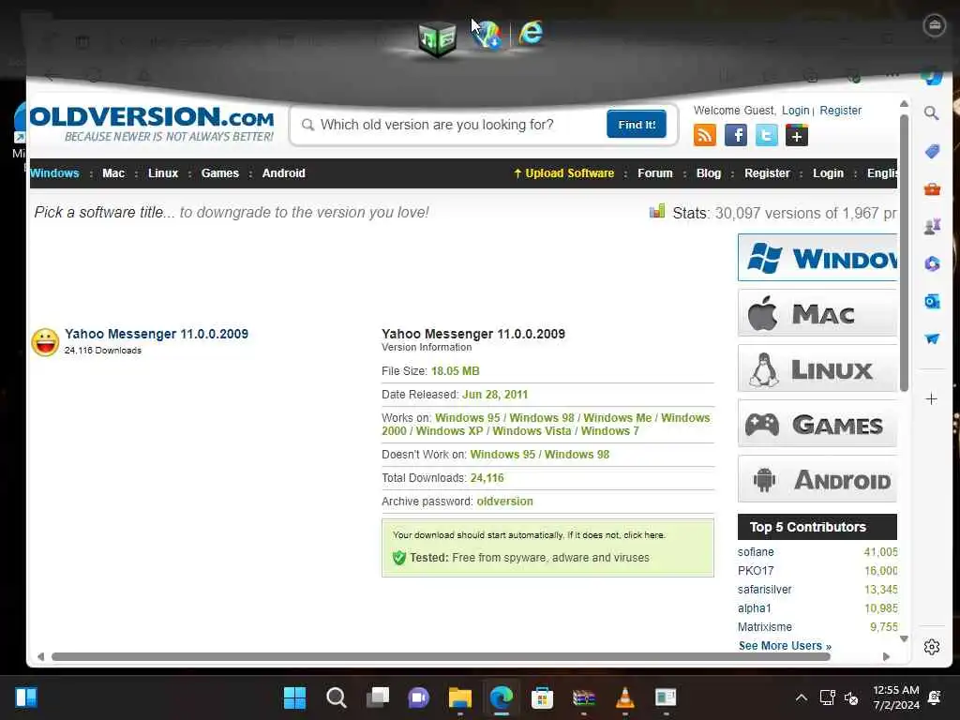The height and width of the screenshot is (720, 960).
Task: Open Microsoft Store from taskbar
Action: pos(542,697)
